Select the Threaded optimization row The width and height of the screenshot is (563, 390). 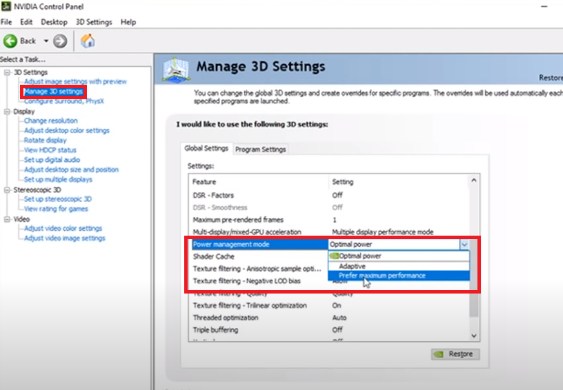coord(328,318)
